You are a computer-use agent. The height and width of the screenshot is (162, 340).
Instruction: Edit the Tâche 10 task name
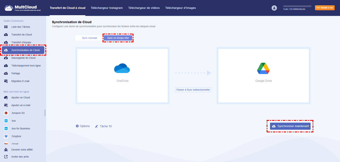tap(106, 126)
